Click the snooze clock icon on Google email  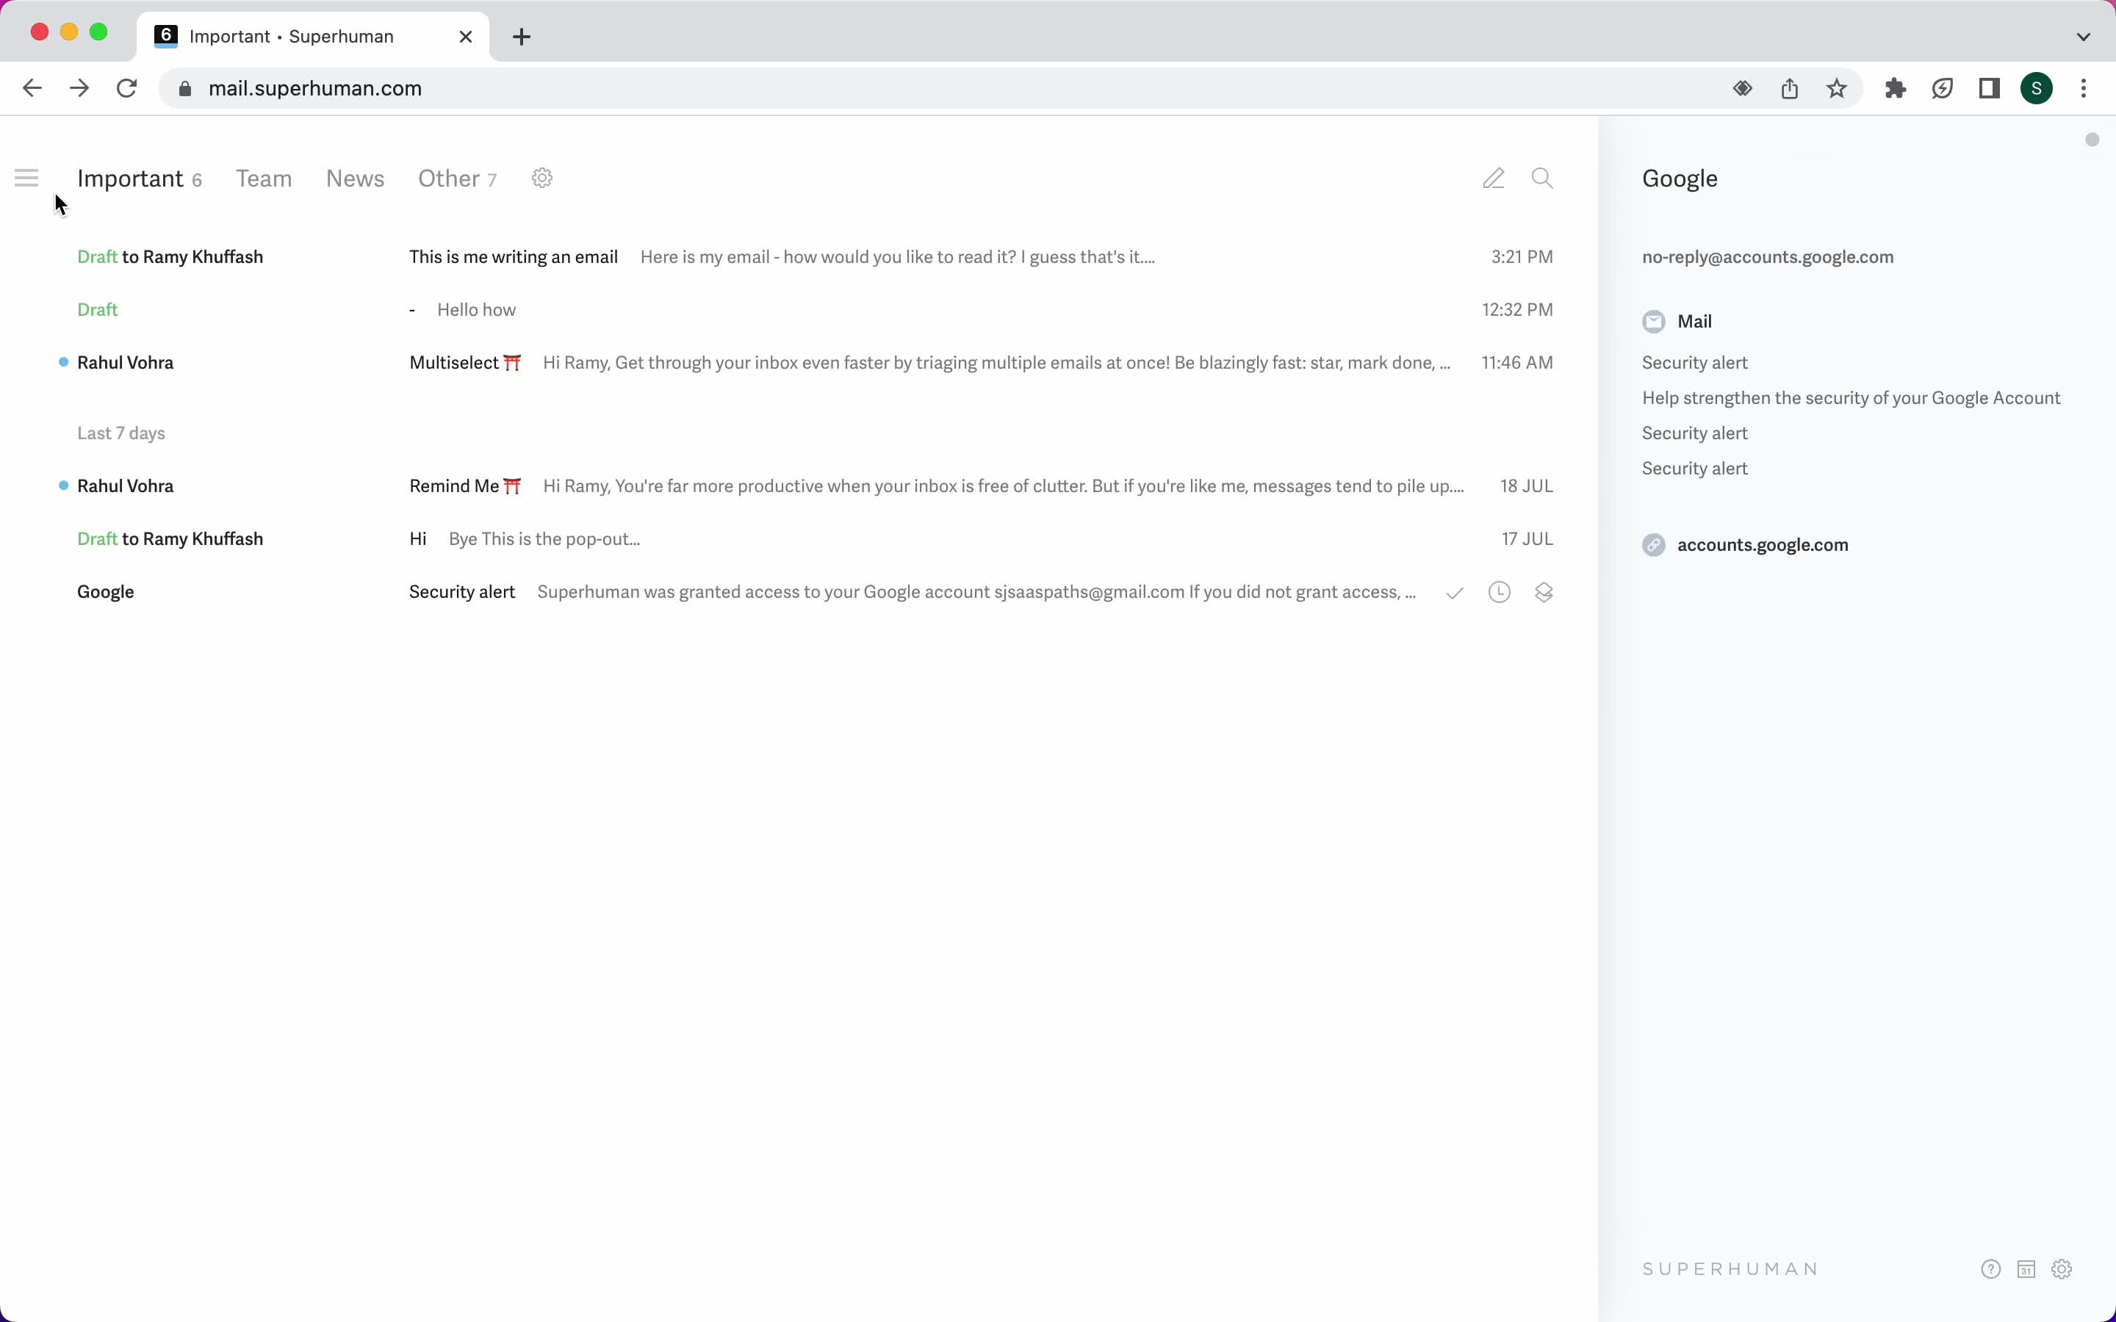click(1499, 591)
